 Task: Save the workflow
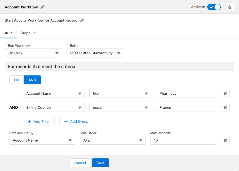coord(100,163)
